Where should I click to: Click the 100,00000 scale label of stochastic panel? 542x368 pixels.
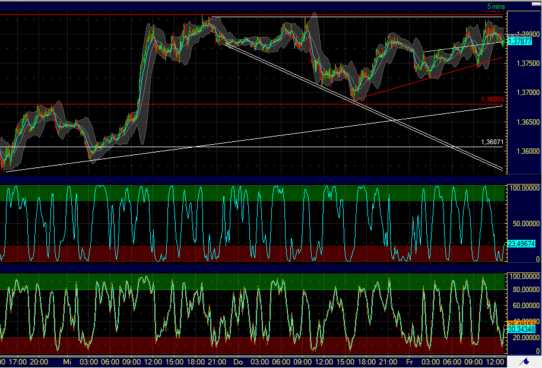click(x=525, y=189)
